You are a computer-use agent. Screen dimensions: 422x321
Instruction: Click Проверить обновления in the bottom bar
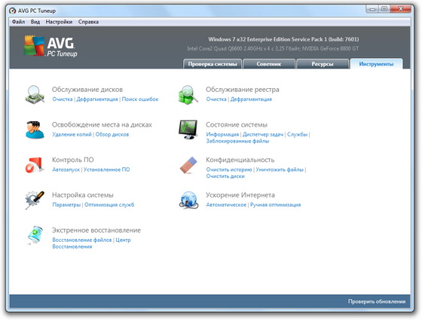[377, 301]
